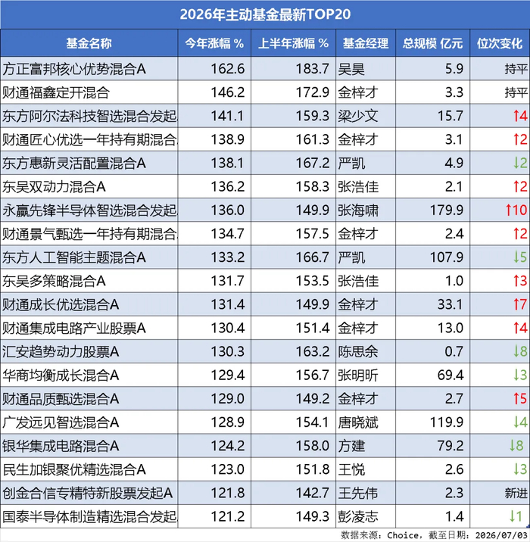530x542 pixels.
Task: Click the red ↑7 rank change
Action: (520, 304)
